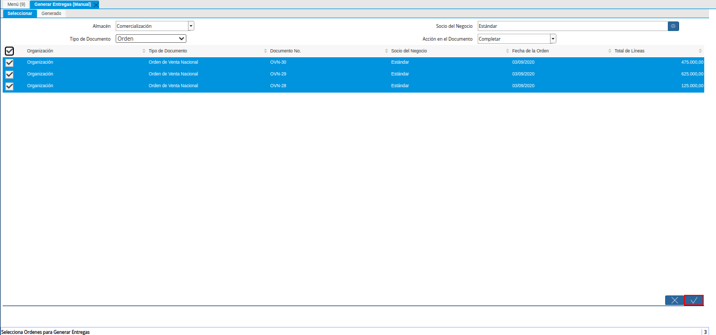Screen dimensions: 716x335
Task: Toggle the select-all header checkbox
Action: (x=9, y=51)
